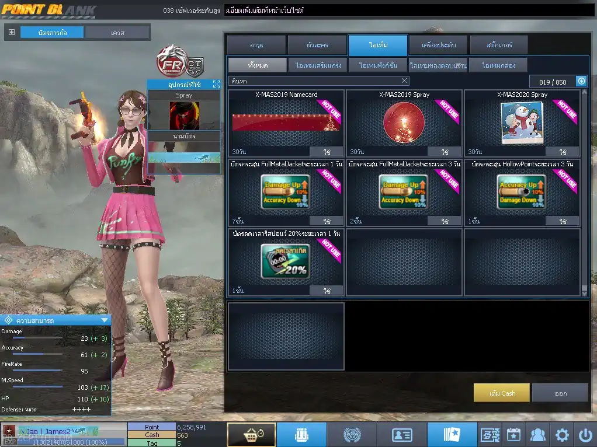Expand the อุปกรณ์ที่ใช้ equipment panel
The height and width of the screenshot is (447, 597).
point(216,85)
